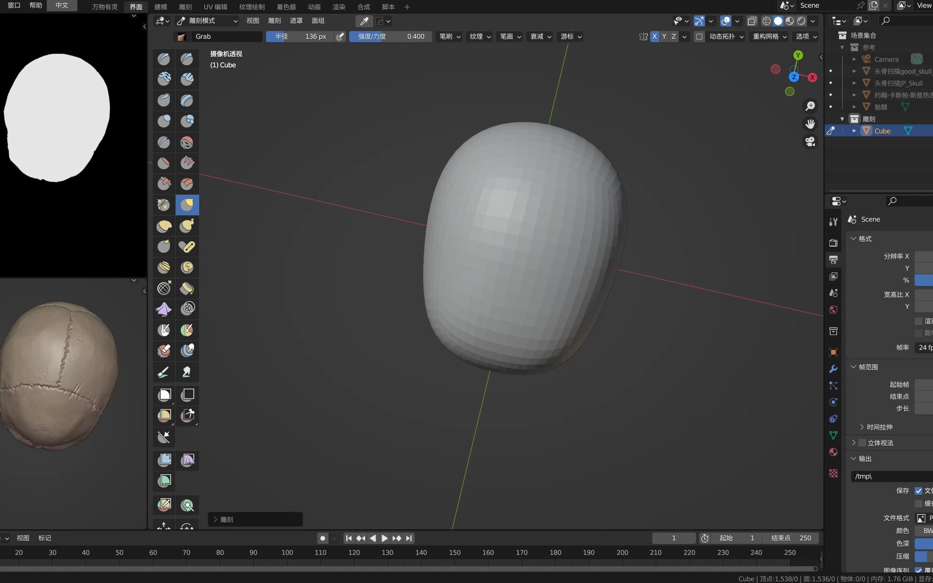Select the Smooth sculpt brush
The height and width of the screenshot is (583, 933).
187,142
